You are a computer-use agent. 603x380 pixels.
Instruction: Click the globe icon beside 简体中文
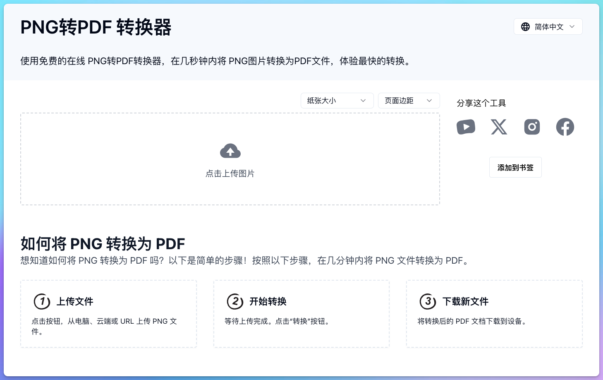(x=525, y=26)
